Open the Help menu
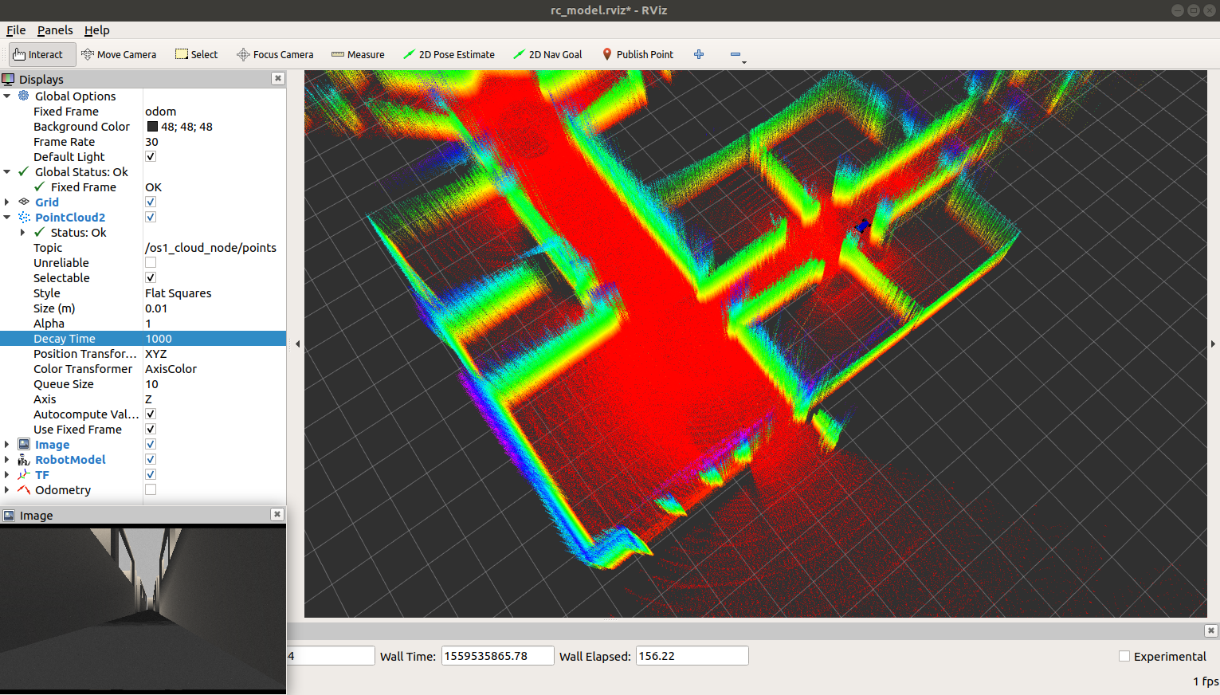This screenshot has width=1220, height=695. (97, 30)
